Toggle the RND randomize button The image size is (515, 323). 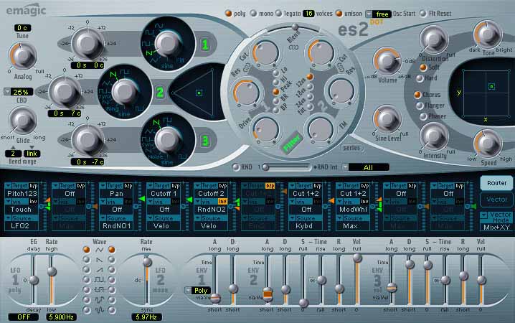[x=235, y=167]
